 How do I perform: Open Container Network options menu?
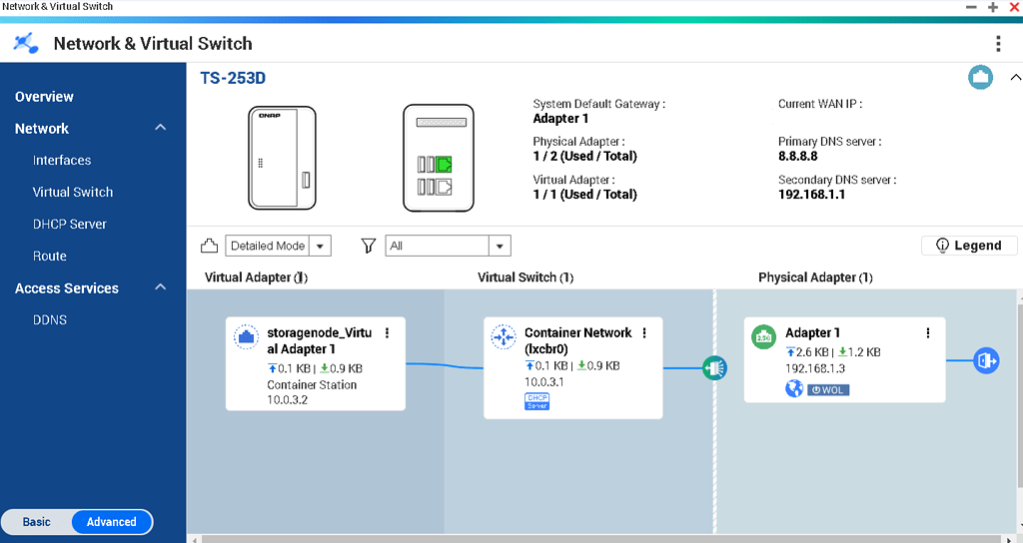644,333
